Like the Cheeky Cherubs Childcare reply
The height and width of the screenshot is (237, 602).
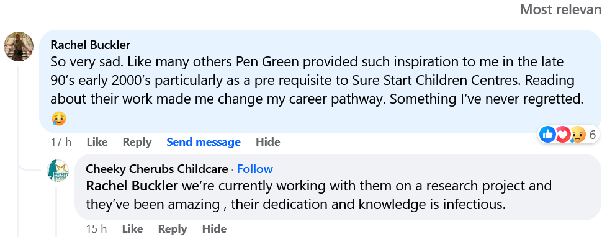point(132,229)
